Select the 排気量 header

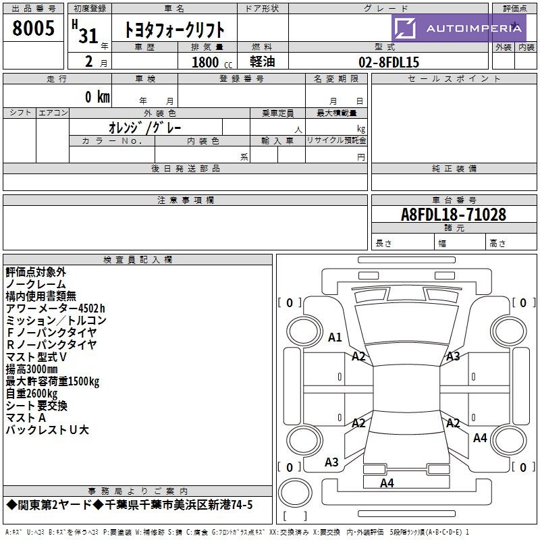click(207, 47)
